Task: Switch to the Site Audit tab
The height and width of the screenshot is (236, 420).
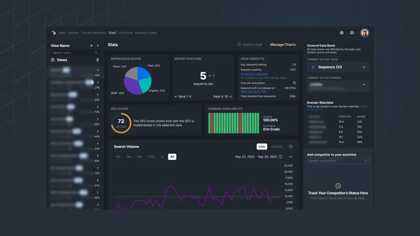Action: pos(126,33)
